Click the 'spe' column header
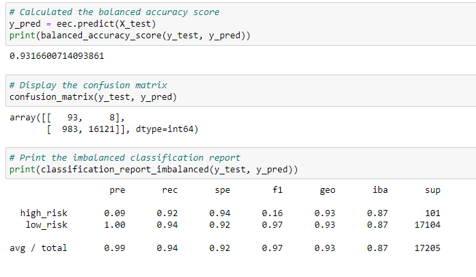The height and width of the screenshot is (277, 476). [x=223, y=190]
